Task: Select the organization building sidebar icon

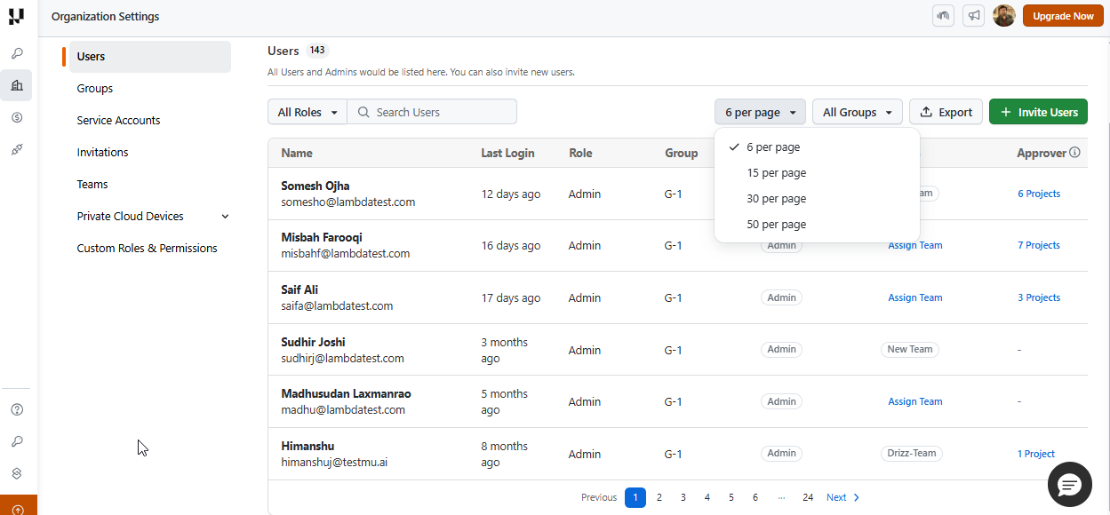Action: 17,85
